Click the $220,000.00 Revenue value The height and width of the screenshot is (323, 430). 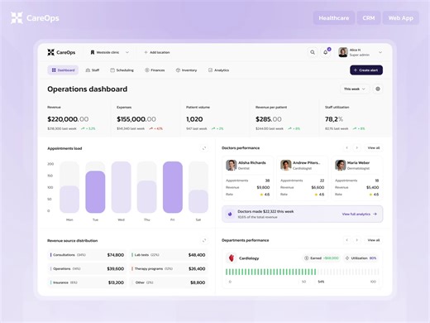[68, 119]
